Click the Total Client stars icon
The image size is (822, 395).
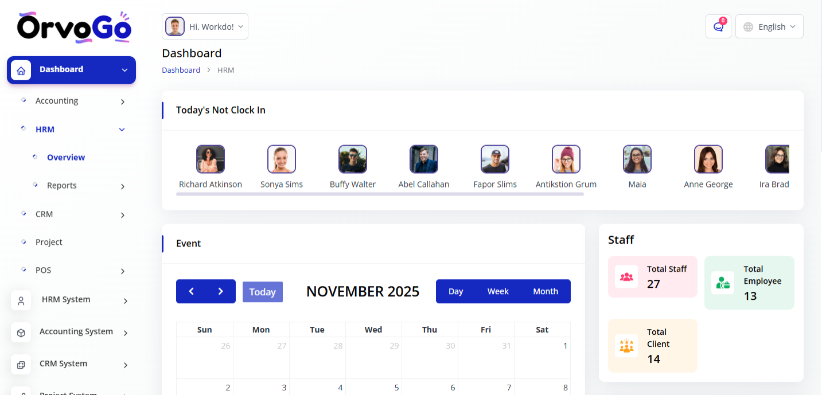pos(626,346)
